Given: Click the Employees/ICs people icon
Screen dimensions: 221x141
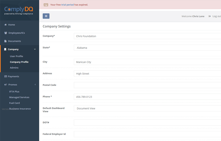Looking at the screenshot, I should [x=6, y=33].
